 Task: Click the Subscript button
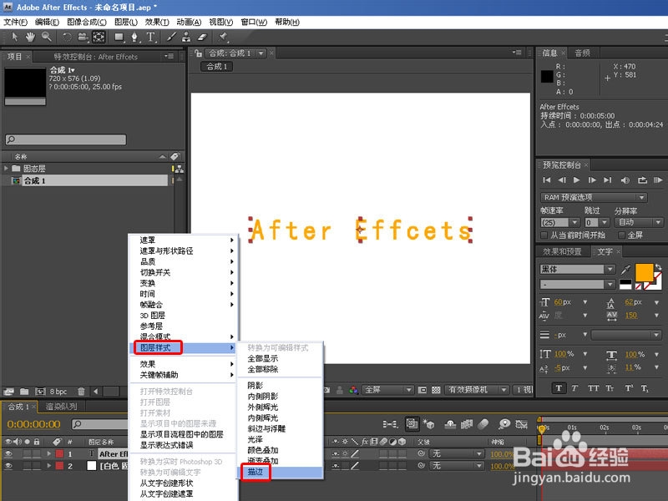tap(645, 388)
